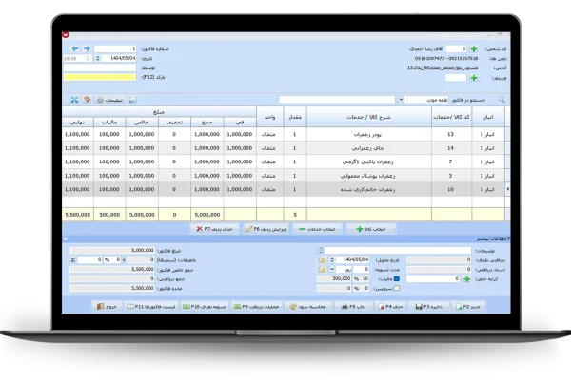
Task: Click the Tax (مالیات) column header
Action: click(109, 123)
